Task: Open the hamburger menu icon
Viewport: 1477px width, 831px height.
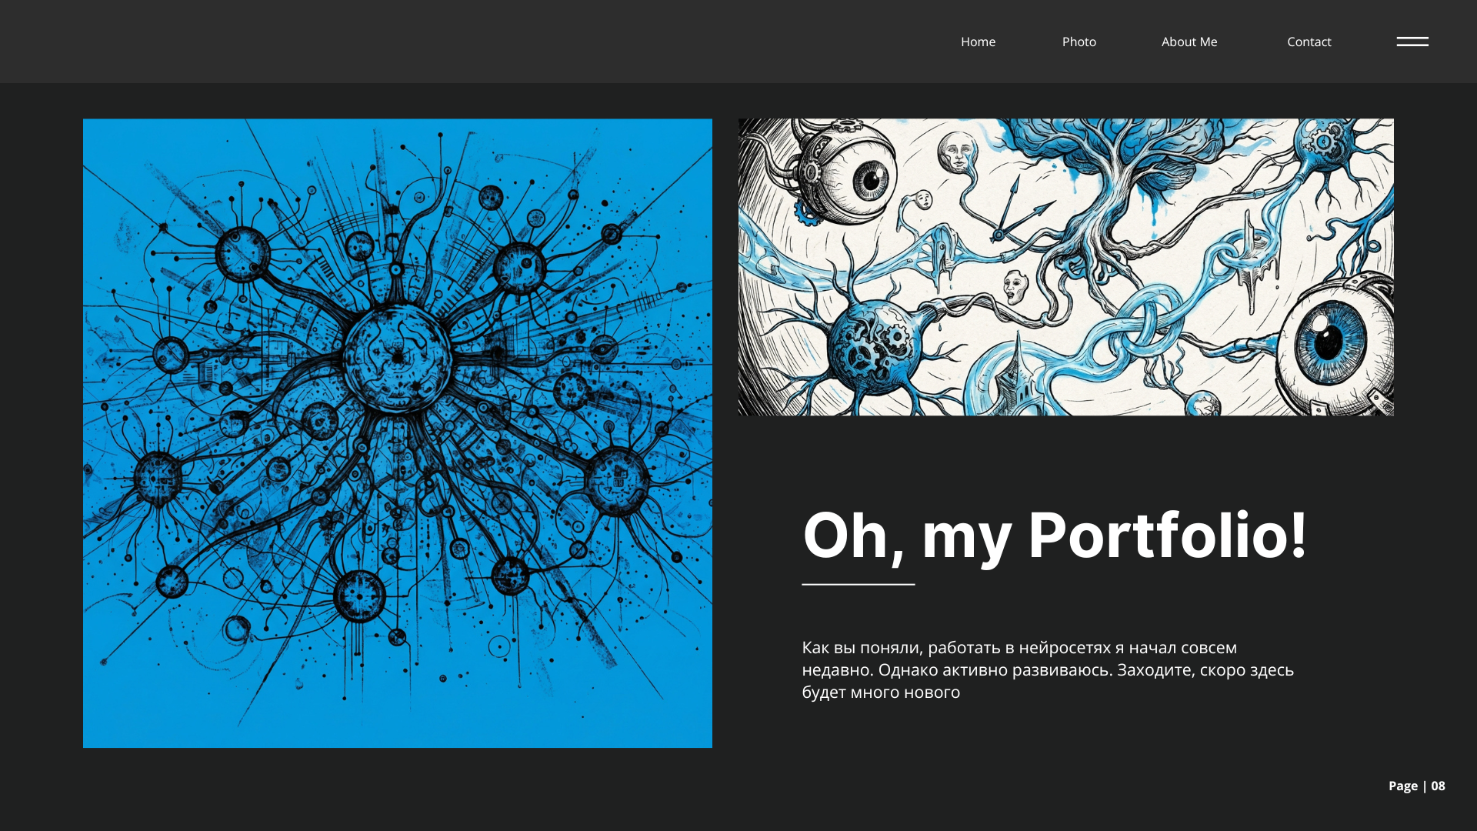Action: coord(1412,42)
